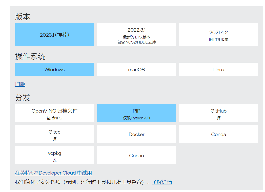Select GitHub 源 distribution

(x=218, y=113)
